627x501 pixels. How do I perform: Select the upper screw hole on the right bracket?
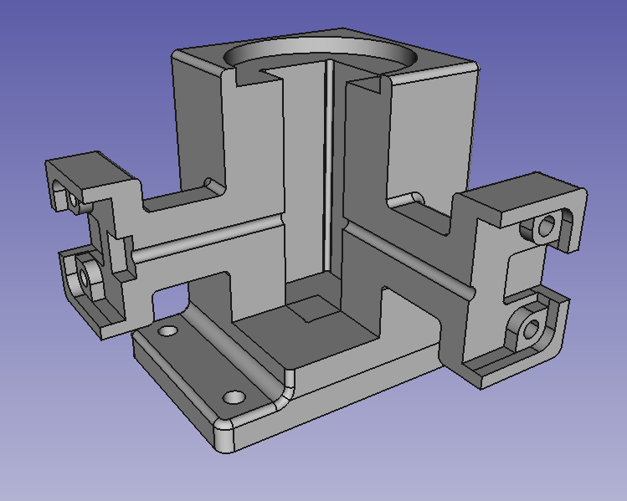547,227
